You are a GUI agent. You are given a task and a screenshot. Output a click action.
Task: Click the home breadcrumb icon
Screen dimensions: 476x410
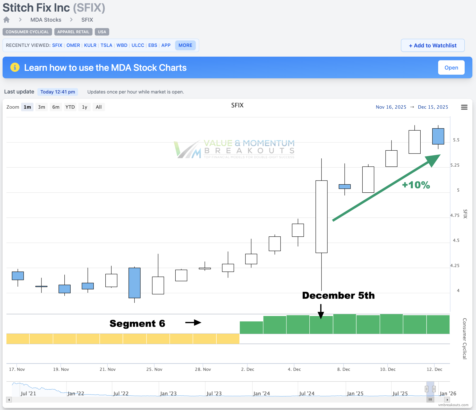tap(6, 20)
